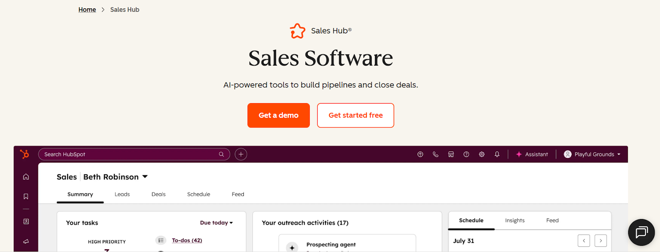Click the Get a demo button

click(278, 115)
